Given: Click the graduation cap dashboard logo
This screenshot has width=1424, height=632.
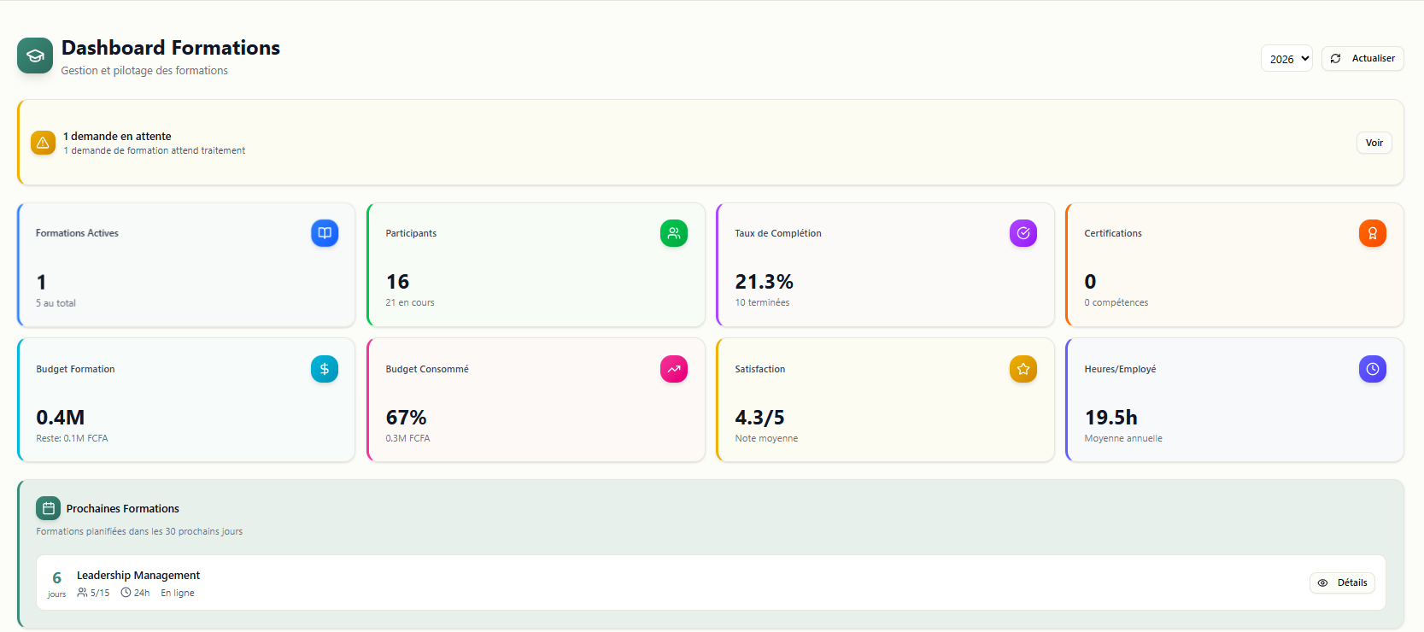Looking at the screenshot, I should pyautogui.click(x=35, y=56).
